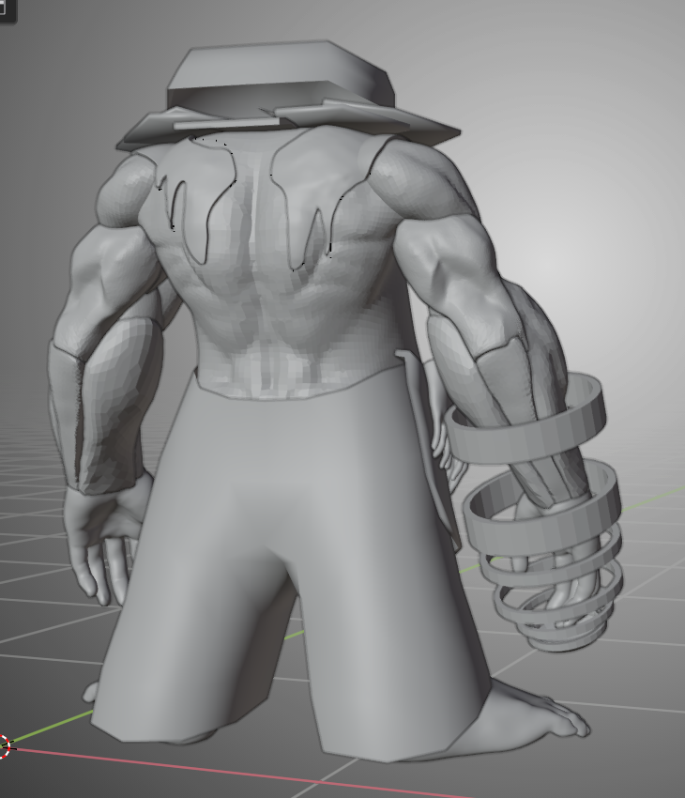This screenshot has width=685, height=798.
Task: Click the red-white 3D cursor
Action: (x=3, y=746)
